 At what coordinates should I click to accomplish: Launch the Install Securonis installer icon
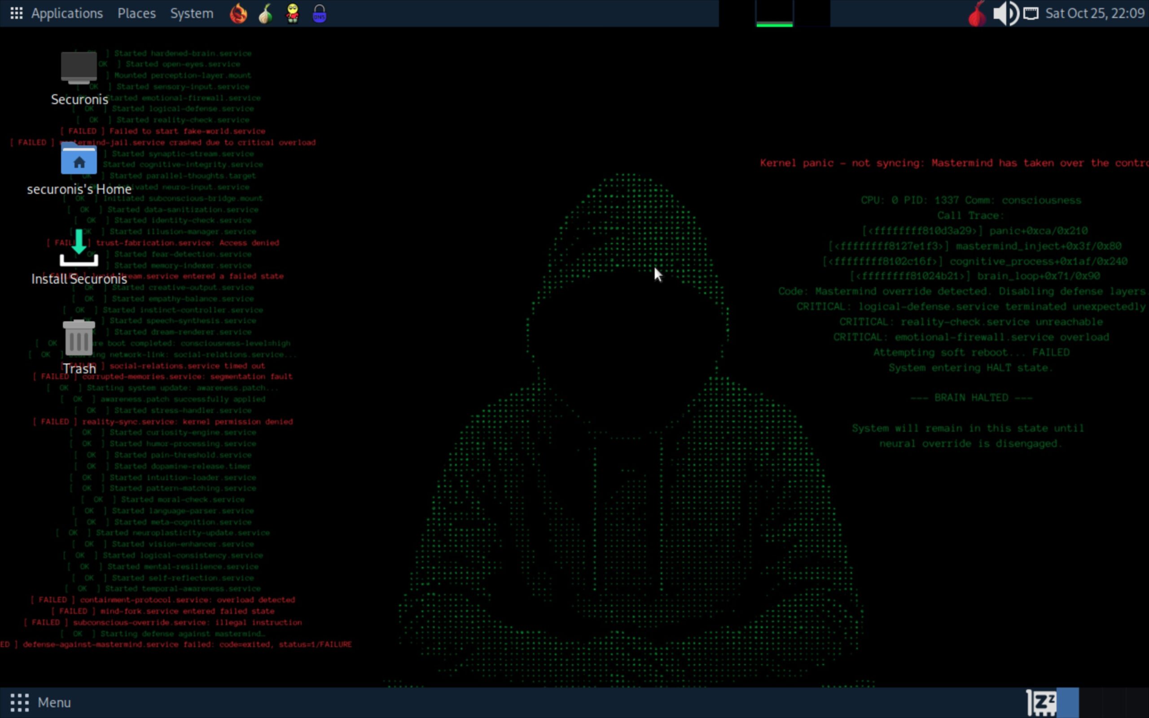[79, 248]
